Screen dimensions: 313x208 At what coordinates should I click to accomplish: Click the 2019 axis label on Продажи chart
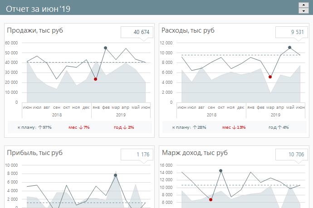pos(121,115)
